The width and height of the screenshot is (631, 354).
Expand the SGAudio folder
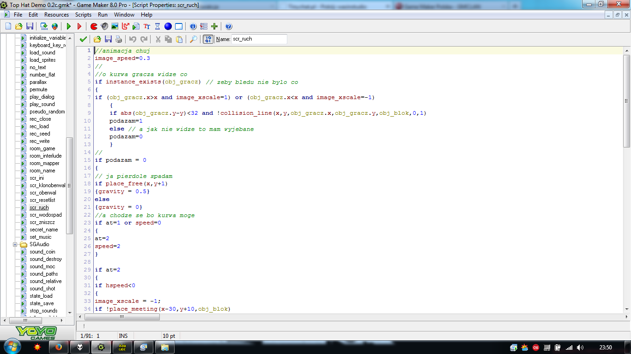coord(15,244)
